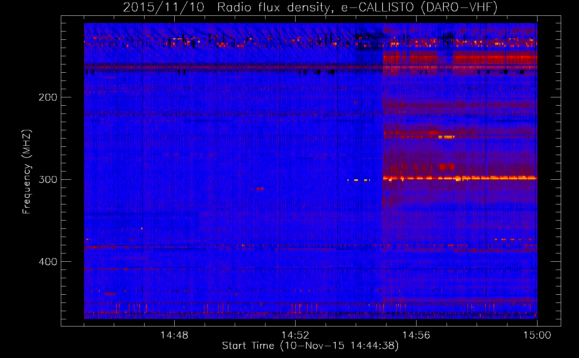Click the 200 frequency tick label
Viewport: 579px width, 358px height.
click(x=48, y=97)
